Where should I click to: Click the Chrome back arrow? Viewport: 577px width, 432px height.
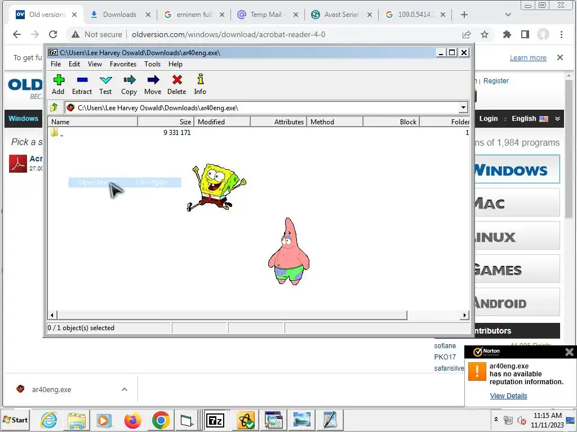pyautogui.click(x=17, y=34)
